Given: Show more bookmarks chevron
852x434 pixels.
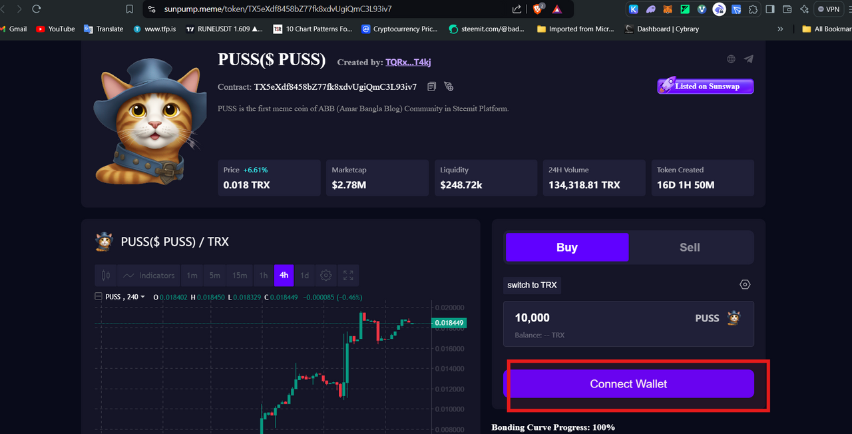Looking at the screenshot, I should click(x=780, y=29).
